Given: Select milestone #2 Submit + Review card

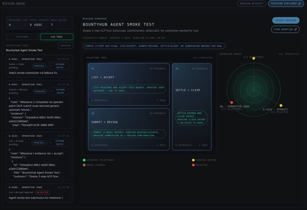Looking at the screenshot, I should (x=129, y=129).
